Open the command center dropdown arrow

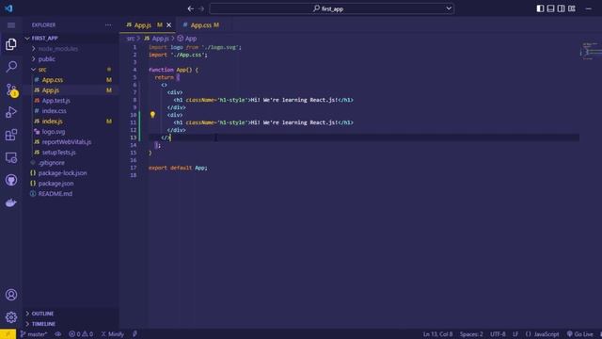[449, 8]
